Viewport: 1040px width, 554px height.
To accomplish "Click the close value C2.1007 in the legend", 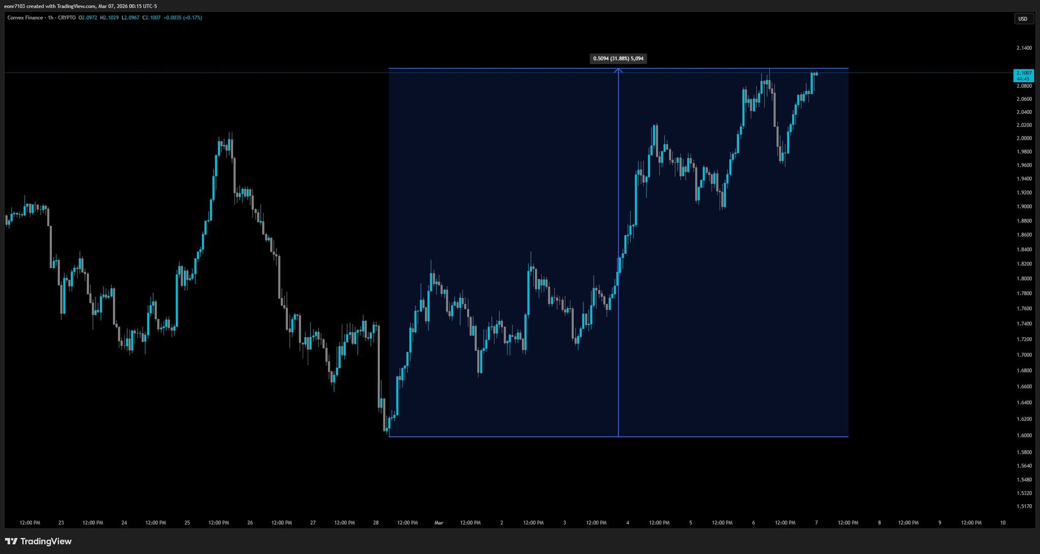I will point(151,18).
